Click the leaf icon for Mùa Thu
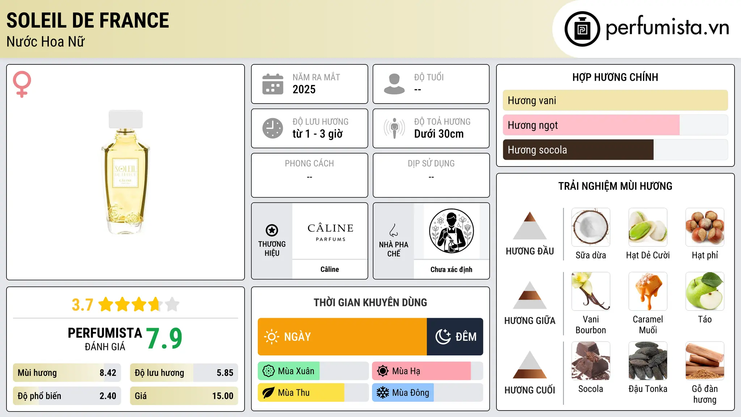 [x=268, y=393]
